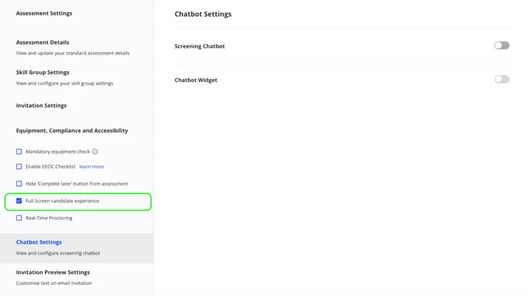Open the EEOC 'learn more' link
The height and width of the screenshot is (296, 529).
click(x=91, y=167)
